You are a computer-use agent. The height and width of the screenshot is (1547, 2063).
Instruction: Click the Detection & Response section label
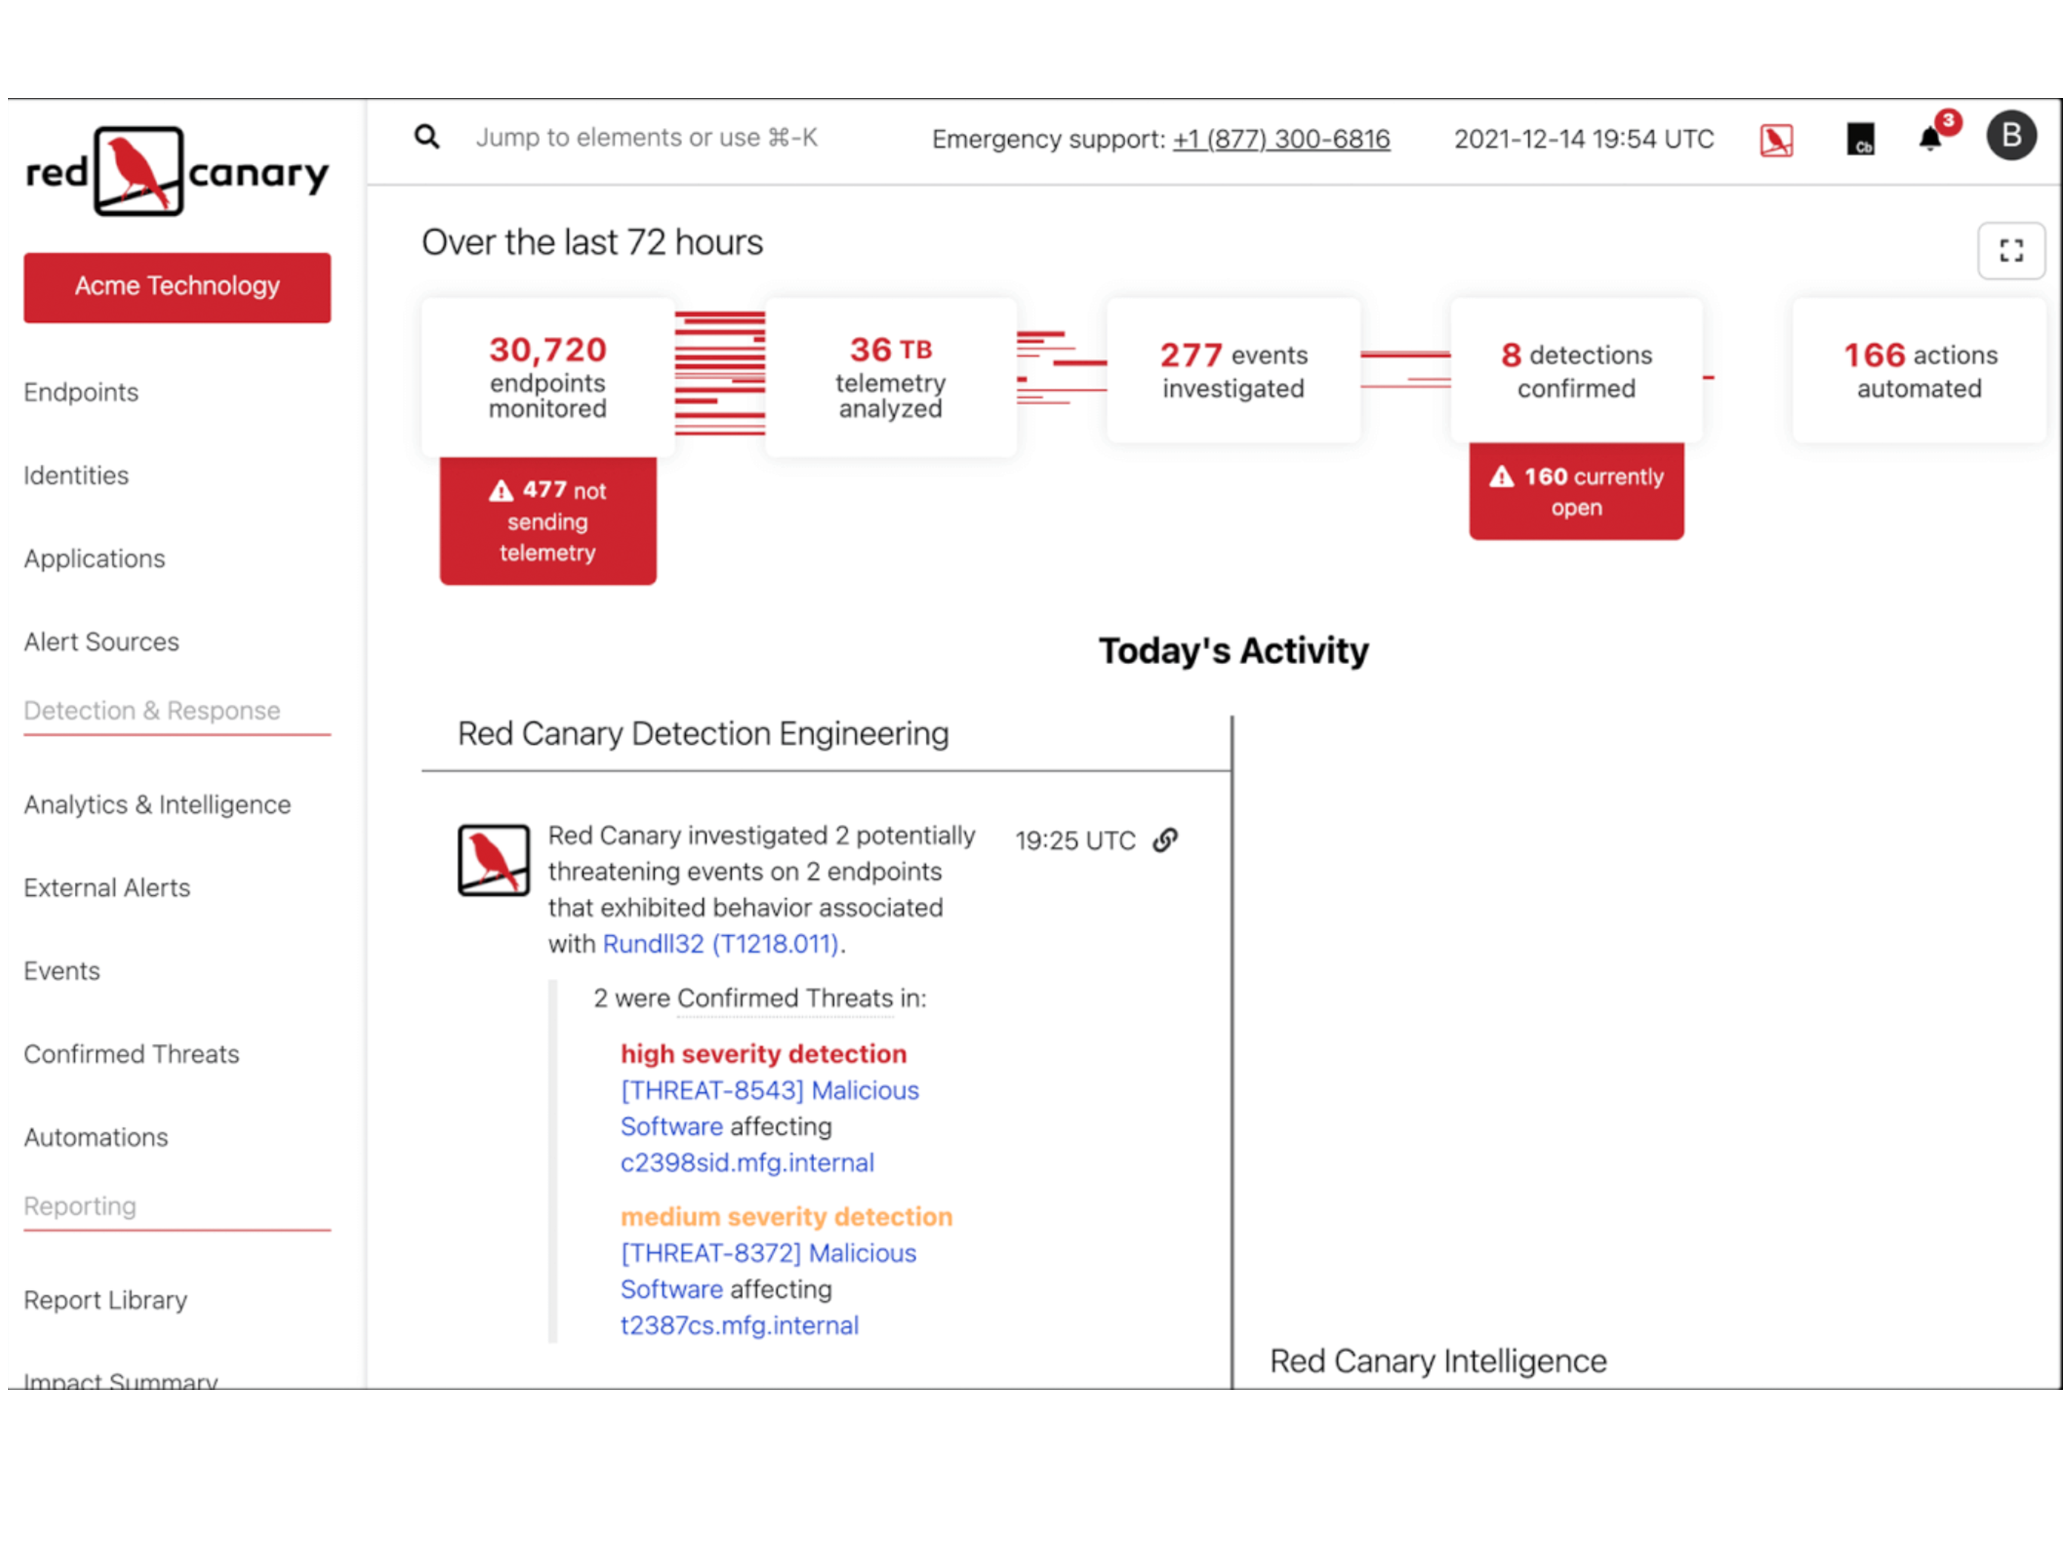coord(152,711)
